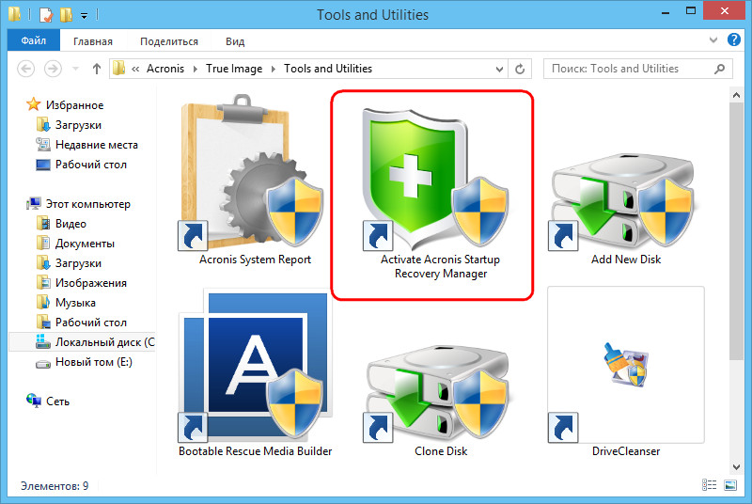This screenshot has width=752, height=504.
Task: Select Новый том (E:) drive
Action: (x=93, y=362)
